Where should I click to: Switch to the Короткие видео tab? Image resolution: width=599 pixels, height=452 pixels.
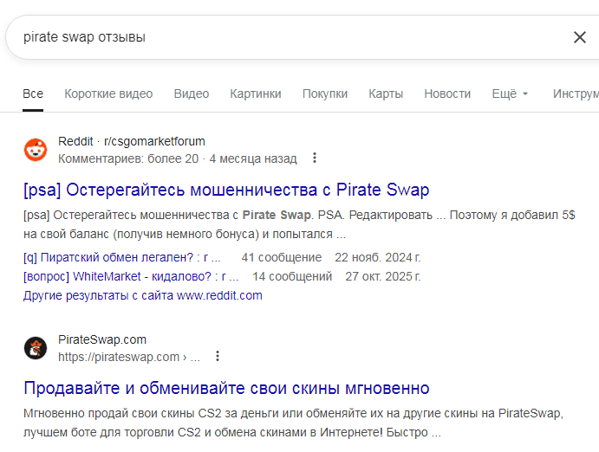tap(108, 94)
